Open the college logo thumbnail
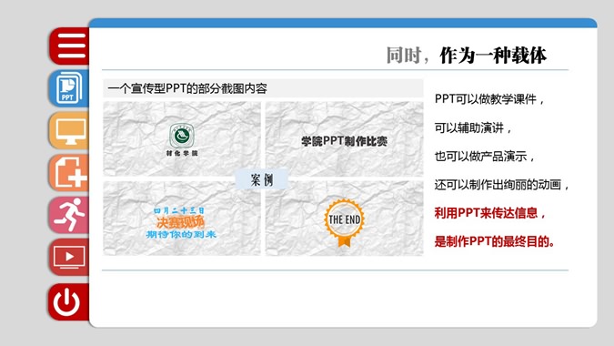This screenshot has height=346, width=614. click(x=182, y=138)
